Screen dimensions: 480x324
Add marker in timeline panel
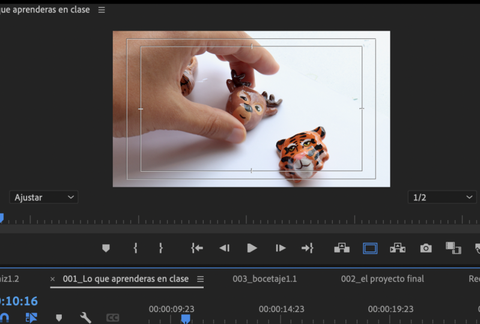coord(59,318)
